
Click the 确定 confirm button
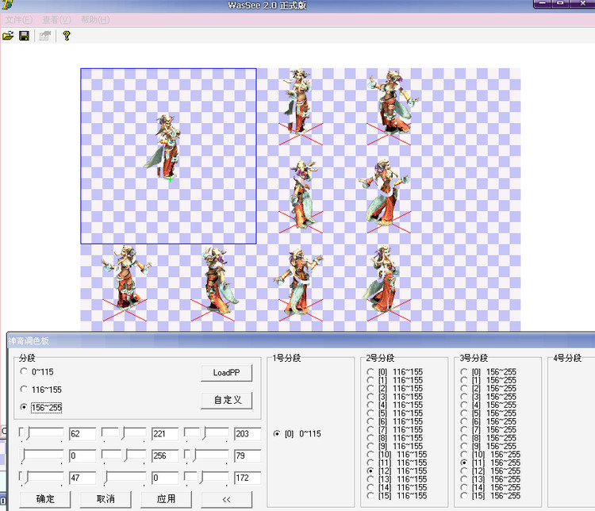tap(44, 499)
